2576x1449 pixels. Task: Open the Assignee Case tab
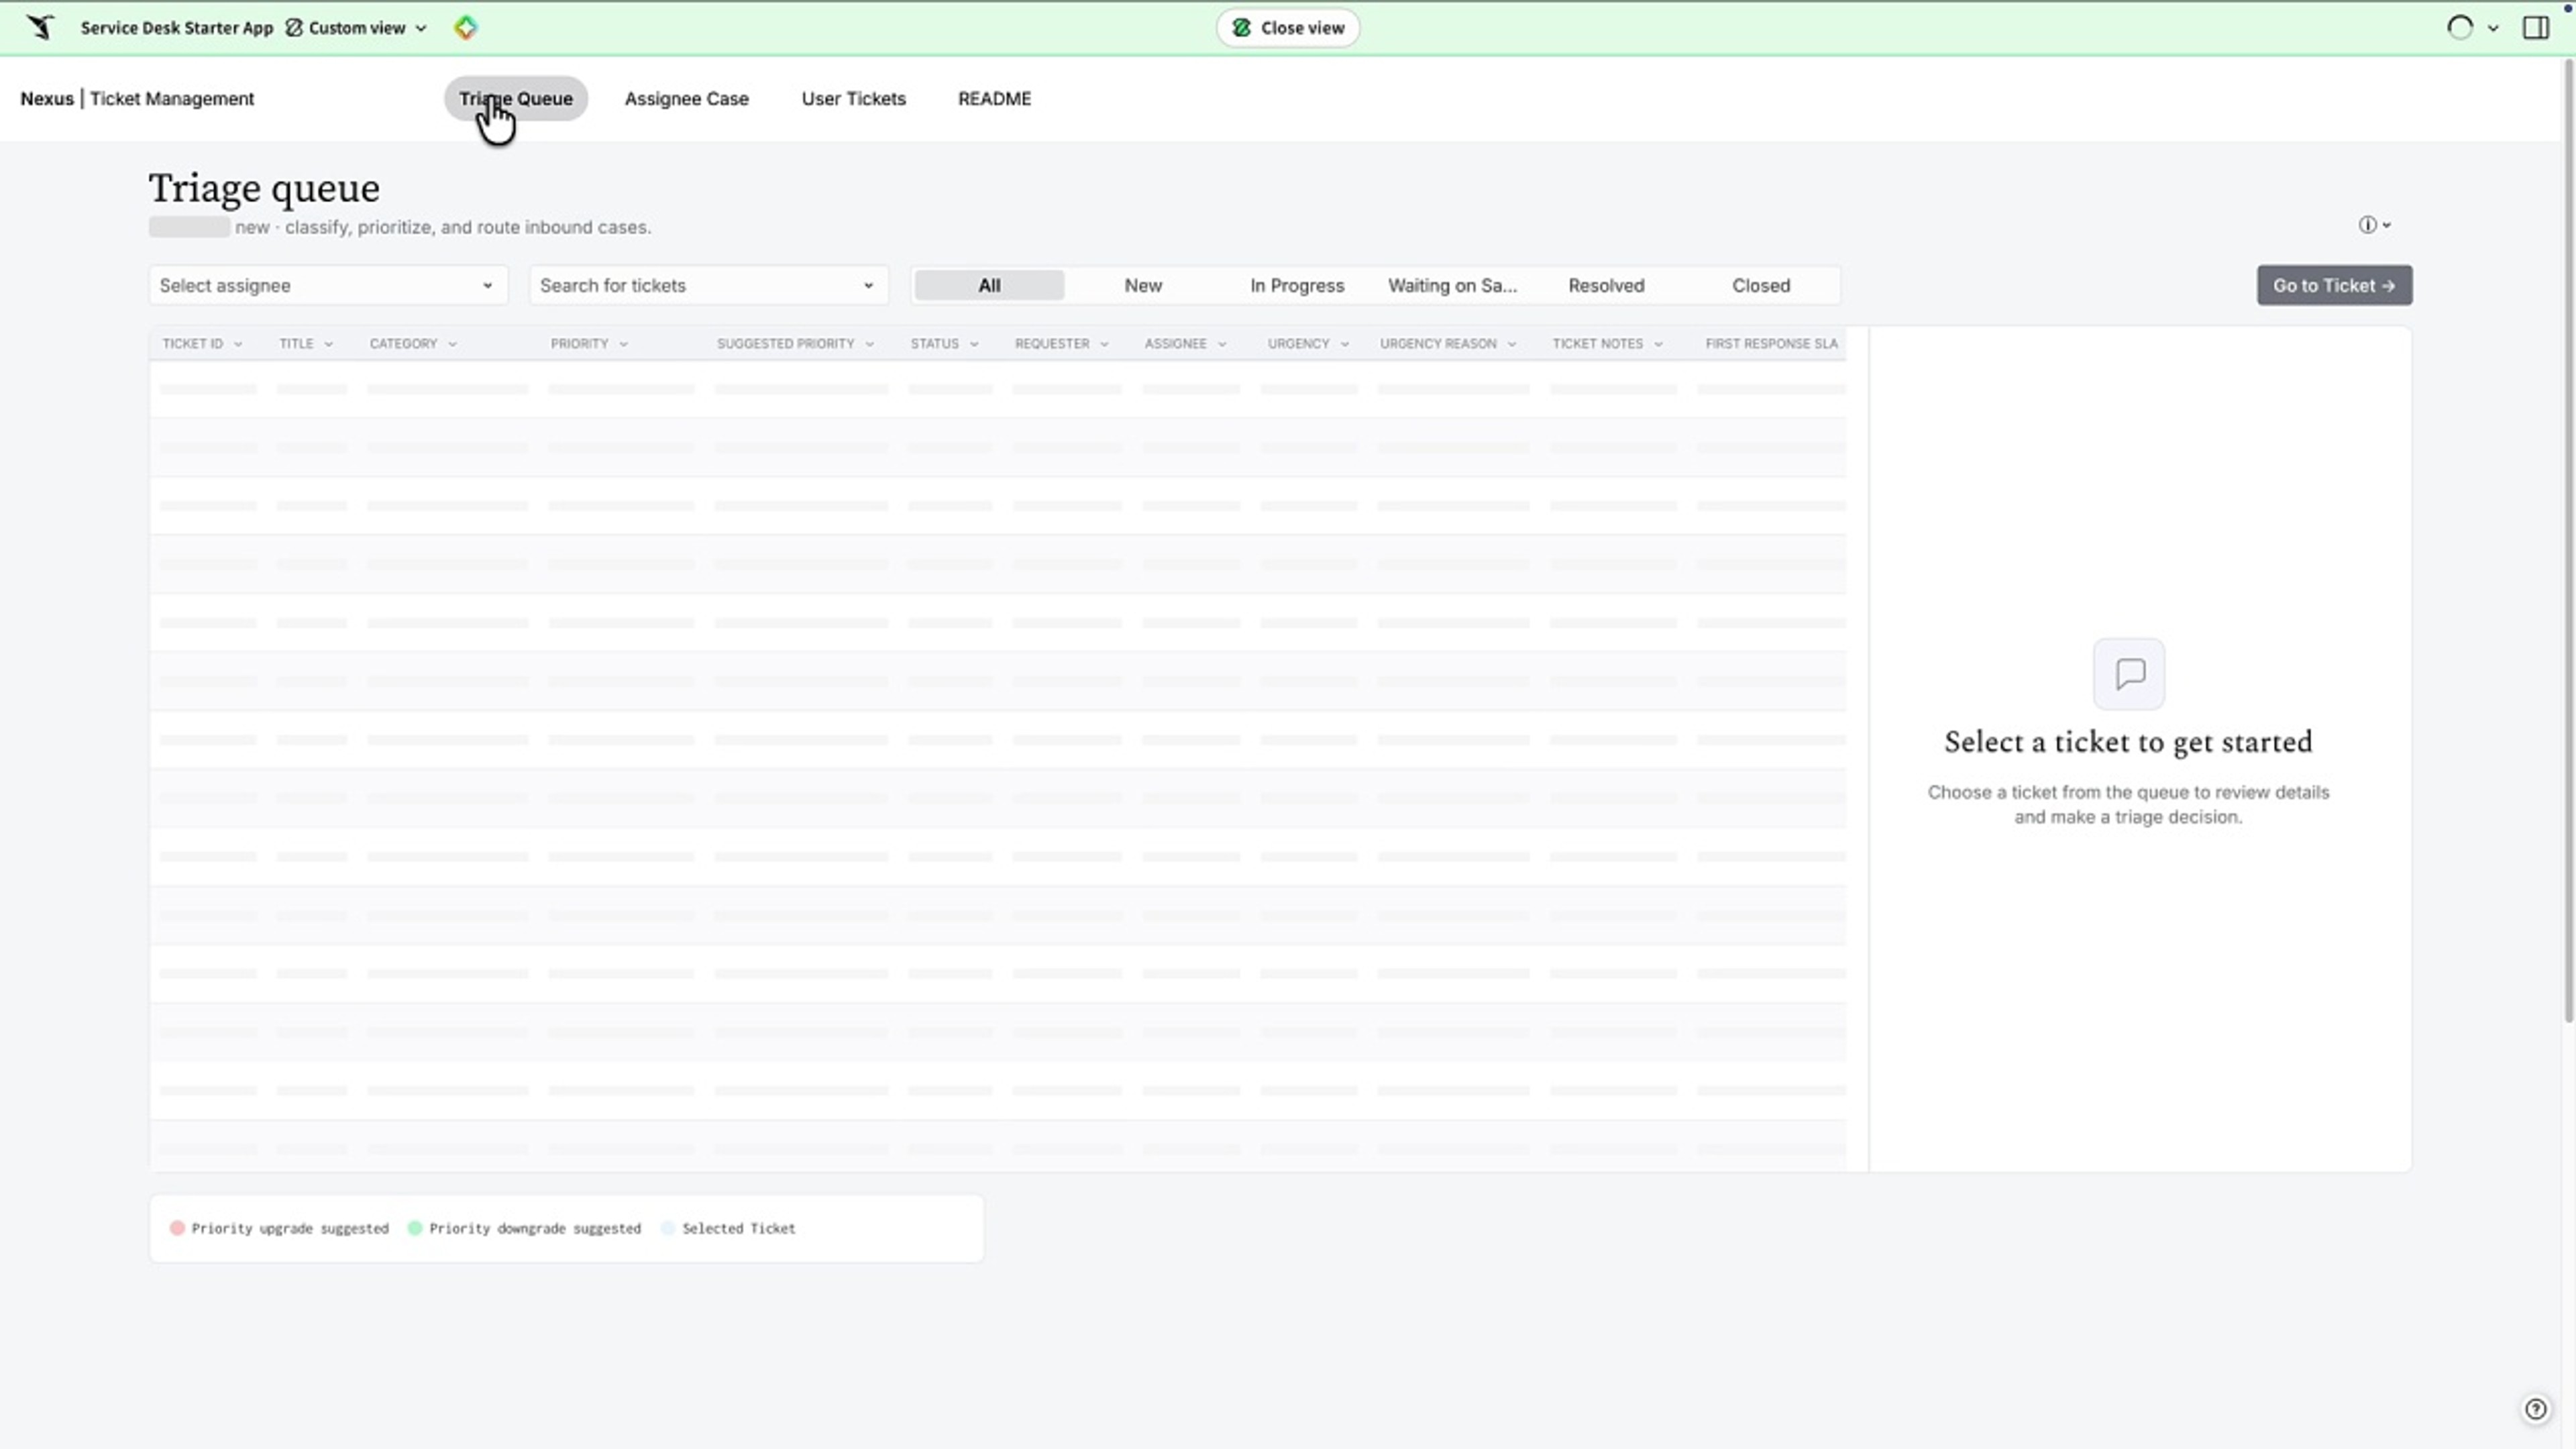tap(687, 98)
